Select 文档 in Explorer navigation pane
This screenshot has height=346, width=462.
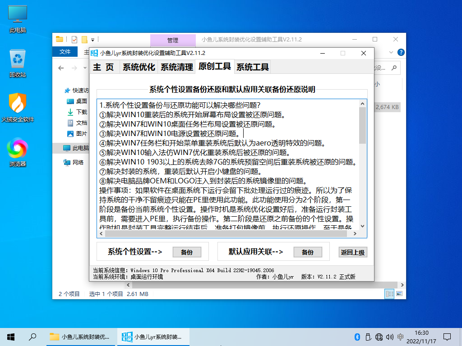point(77,123)
